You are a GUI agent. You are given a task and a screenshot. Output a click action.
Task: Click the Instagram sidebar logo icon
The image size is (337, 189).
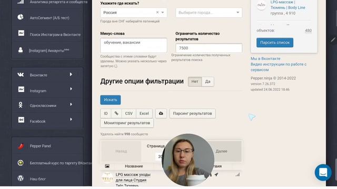[21, 89]
